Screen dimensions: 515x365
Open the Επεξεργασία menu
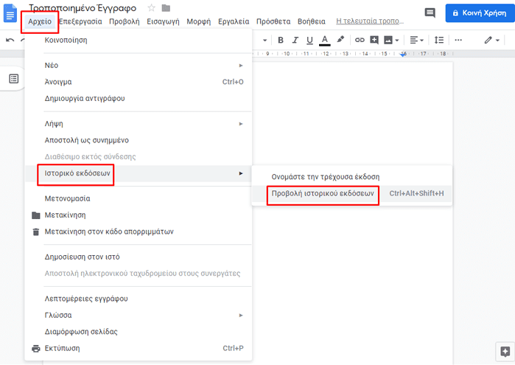pos(80,21)
